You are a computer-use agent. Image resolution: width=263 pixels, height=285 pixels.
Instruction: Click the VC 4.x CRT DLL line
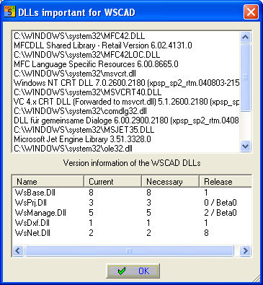[126, 102]
